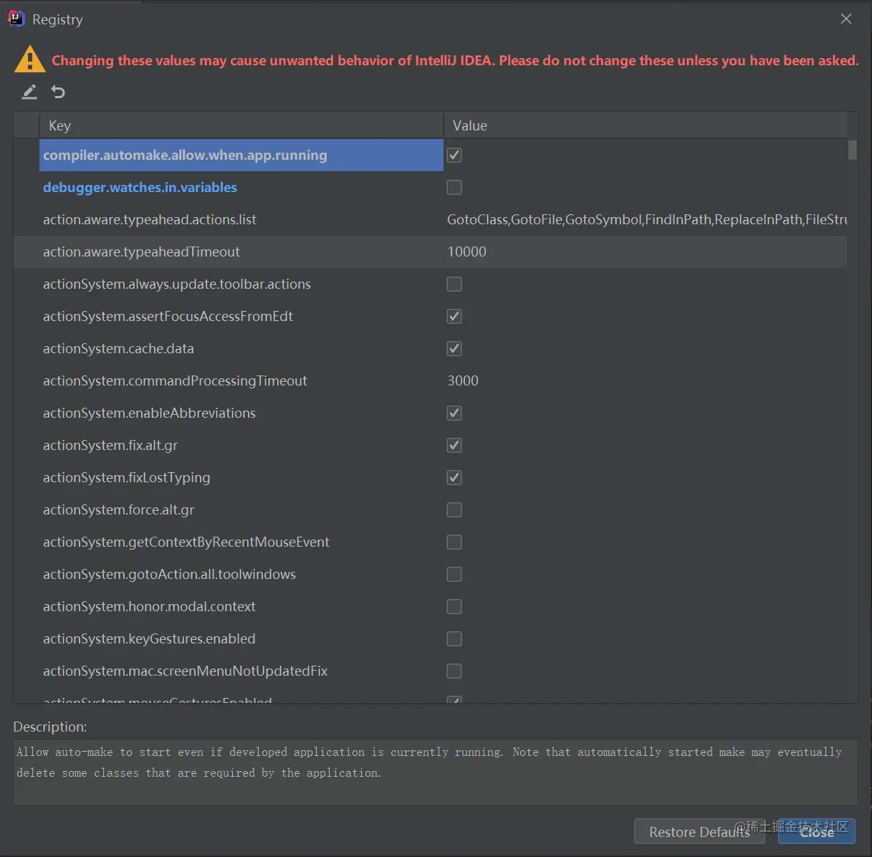
Task: Click the Close button
Action: (x=816, y=832)
